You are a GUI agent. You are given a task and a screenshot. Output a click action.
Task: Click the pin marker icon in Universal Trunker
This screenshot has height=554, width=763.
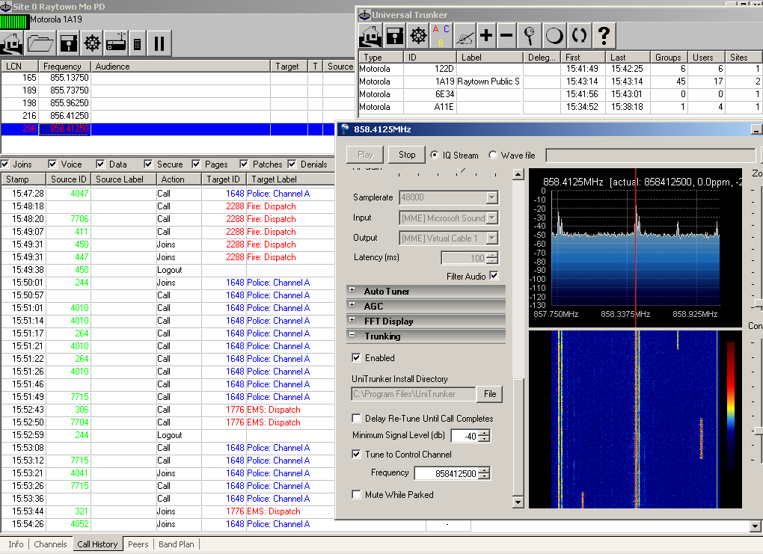pyautogui.click(x=530, y=35)
